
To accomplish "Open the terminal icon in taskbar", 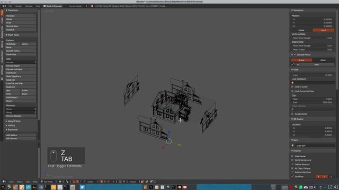I will [x=66, y=187].
